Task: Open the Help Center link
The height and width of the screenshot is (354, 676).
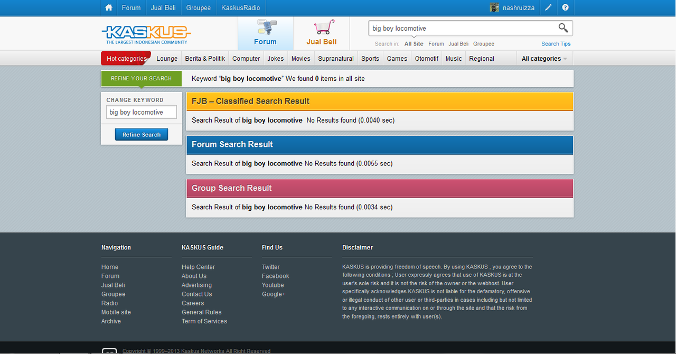Action: point(198,267)
